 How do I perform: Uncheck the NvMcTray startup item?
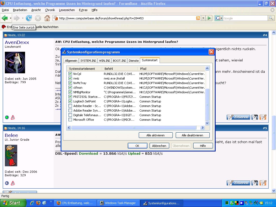[70, 83]
